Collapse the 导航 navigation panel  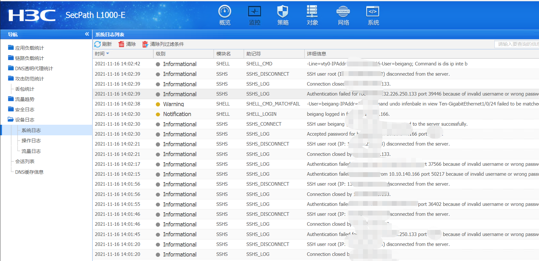87,34
